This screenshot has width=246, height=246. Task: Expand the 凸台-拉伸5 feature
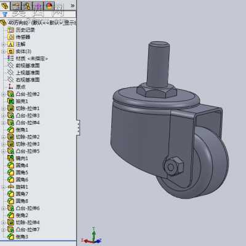(3, 151)
